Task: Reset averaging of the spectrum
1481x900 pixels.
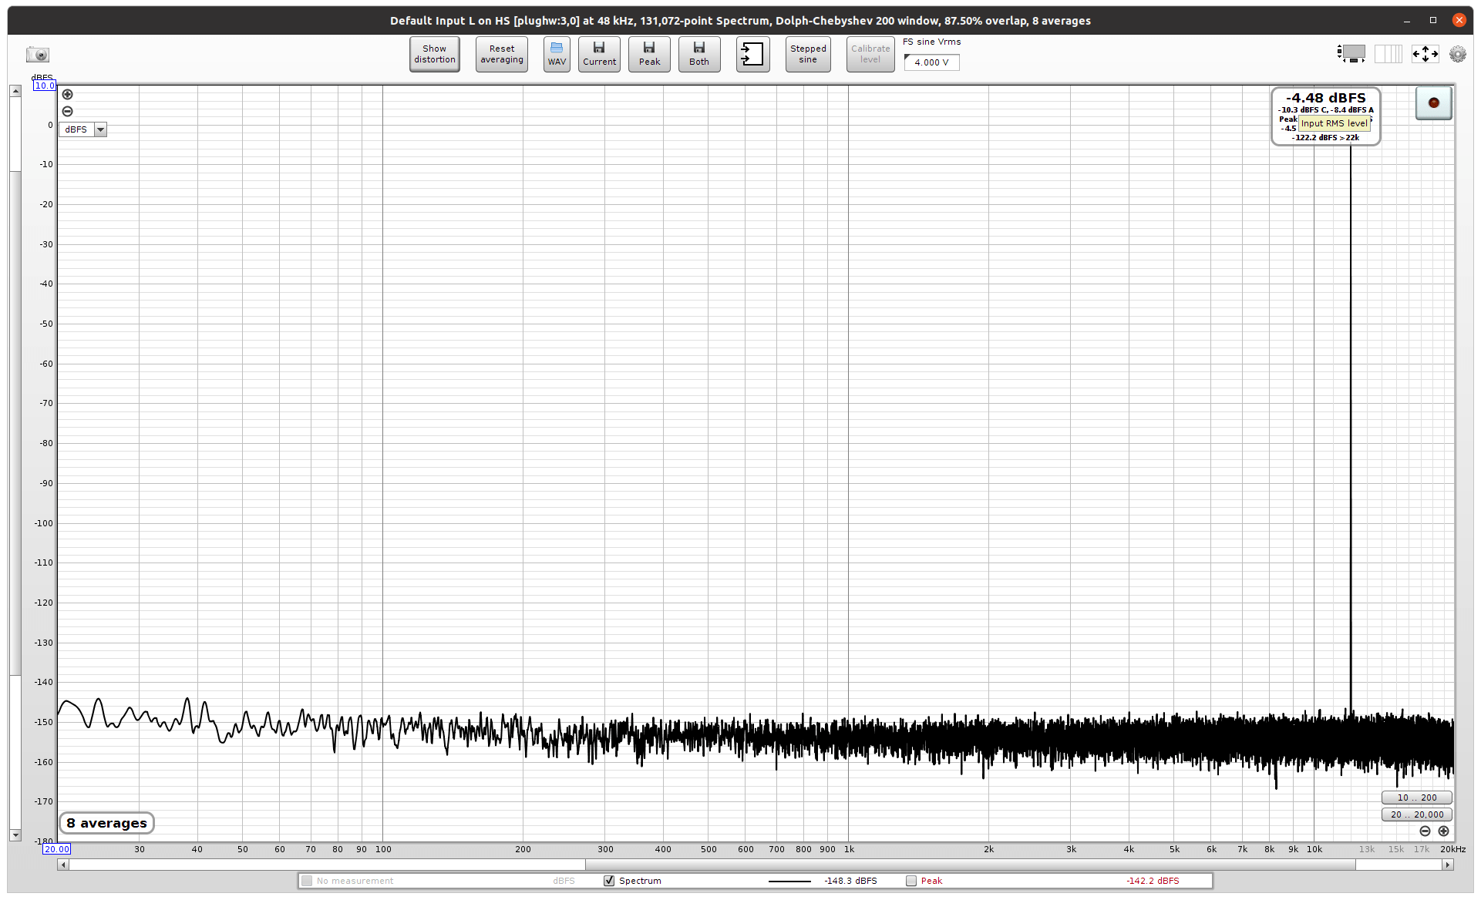Action: click(502, 54)
